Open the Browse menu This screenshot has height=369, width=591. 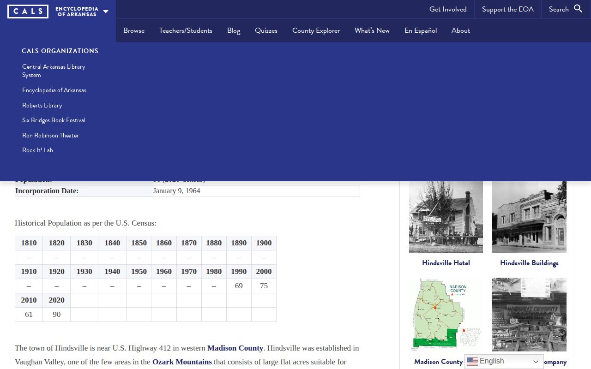[x=134, y=30]
